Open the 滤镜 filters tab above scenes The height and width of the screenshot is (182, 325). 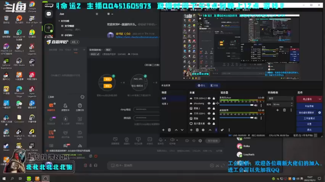pyautogui.click(x=214, y=85)
